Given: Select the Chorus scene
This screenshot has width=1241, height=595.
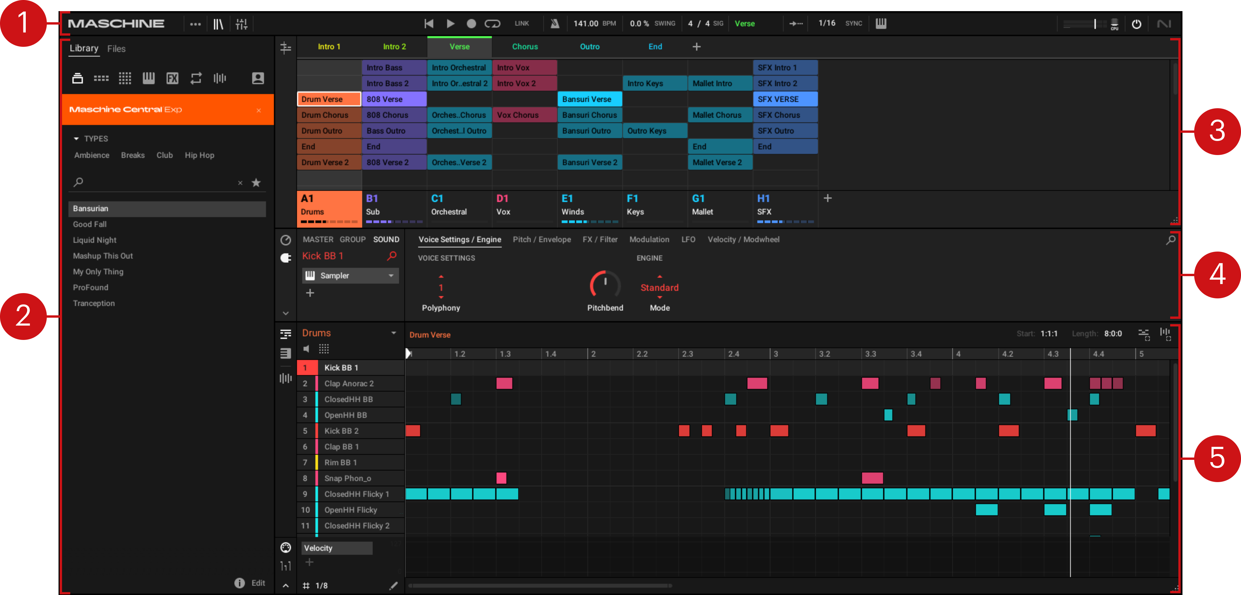Looking at the screenshot, I should pos(524,47).
